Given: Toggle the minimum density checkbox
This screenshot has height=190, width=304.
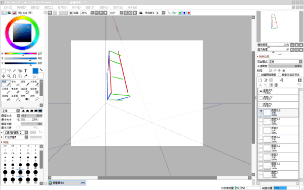Looking at the screenshot, I should click(18, 128).
